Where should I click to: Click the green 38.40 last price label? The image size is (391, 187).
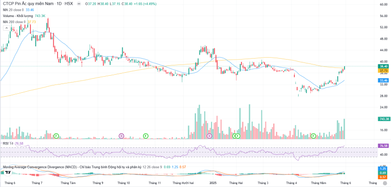tap(383, 66)
